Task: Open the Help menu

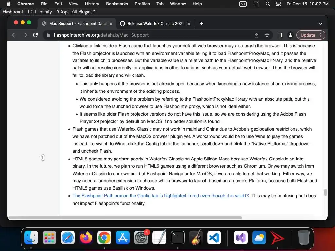Action: 197,4
